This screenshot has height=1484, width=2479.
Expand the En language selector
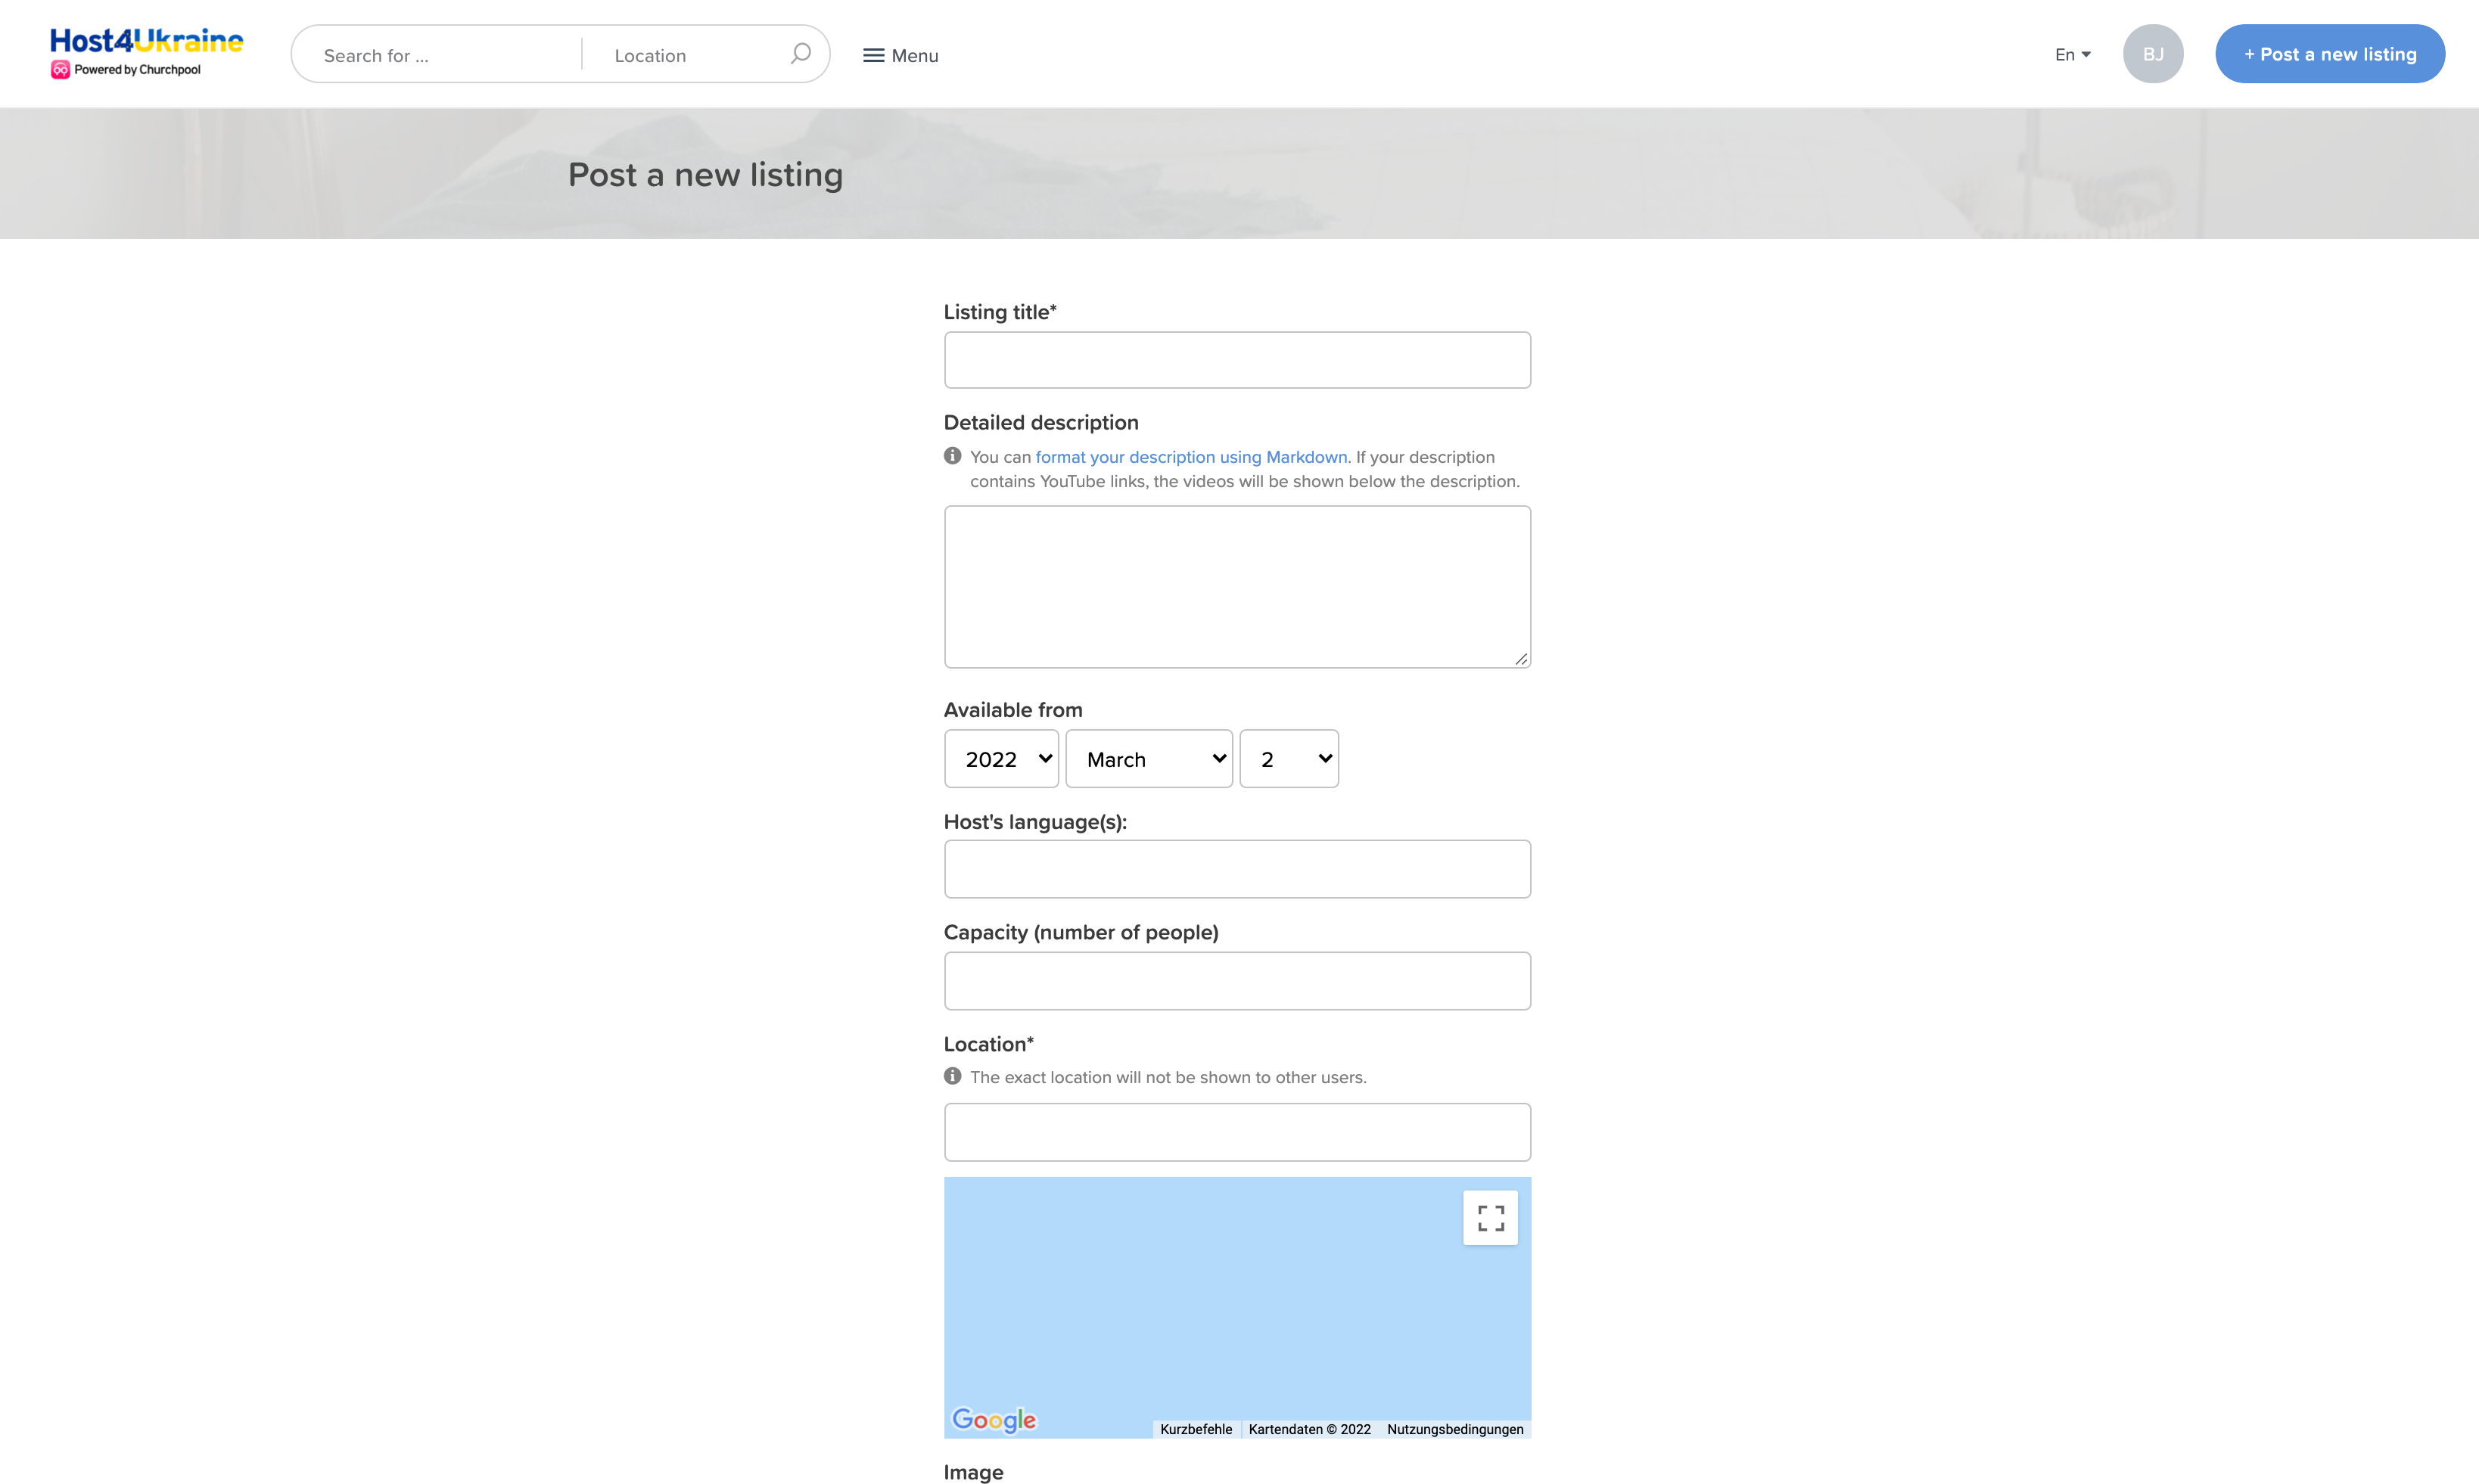click(x=2072, y=55)
